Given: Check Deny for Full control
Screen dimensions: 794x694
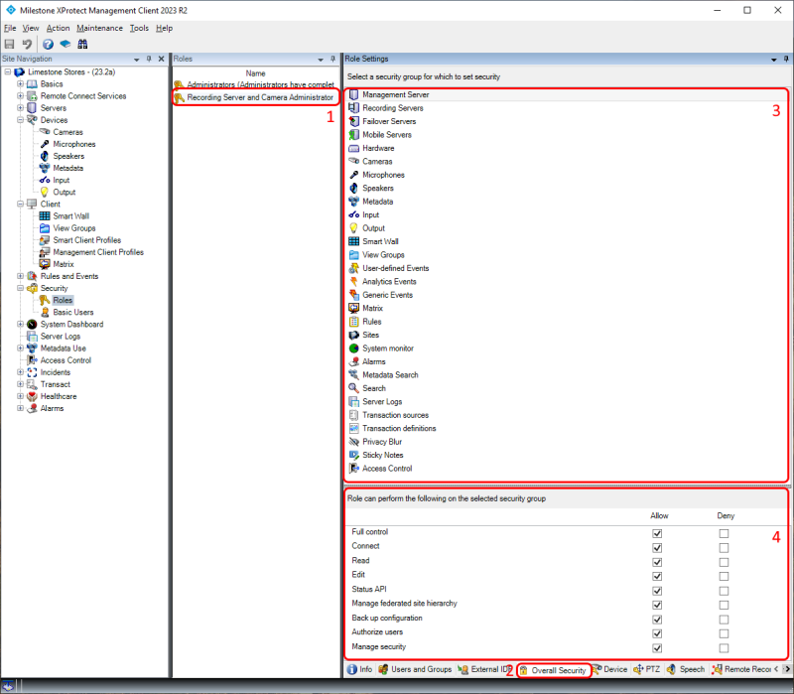Looking at the screenshot, I should point(725,533).
